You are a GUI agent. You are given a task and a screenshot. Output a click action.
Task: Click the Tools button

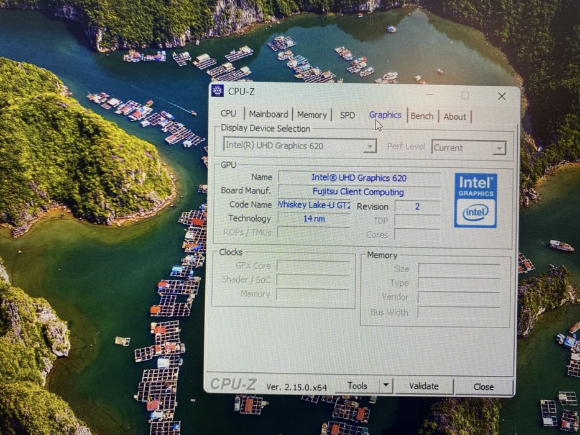tap(357, 386)
